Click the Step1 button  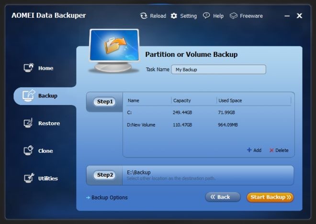tap(104, 102)
